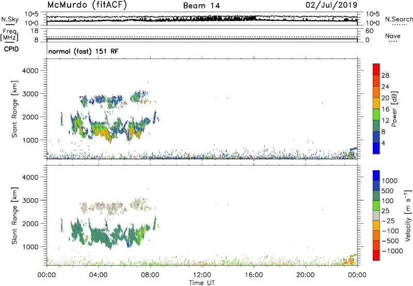413x286 pixels.
Task: Click the "12:00" time tick label
Action: [202, 275]
